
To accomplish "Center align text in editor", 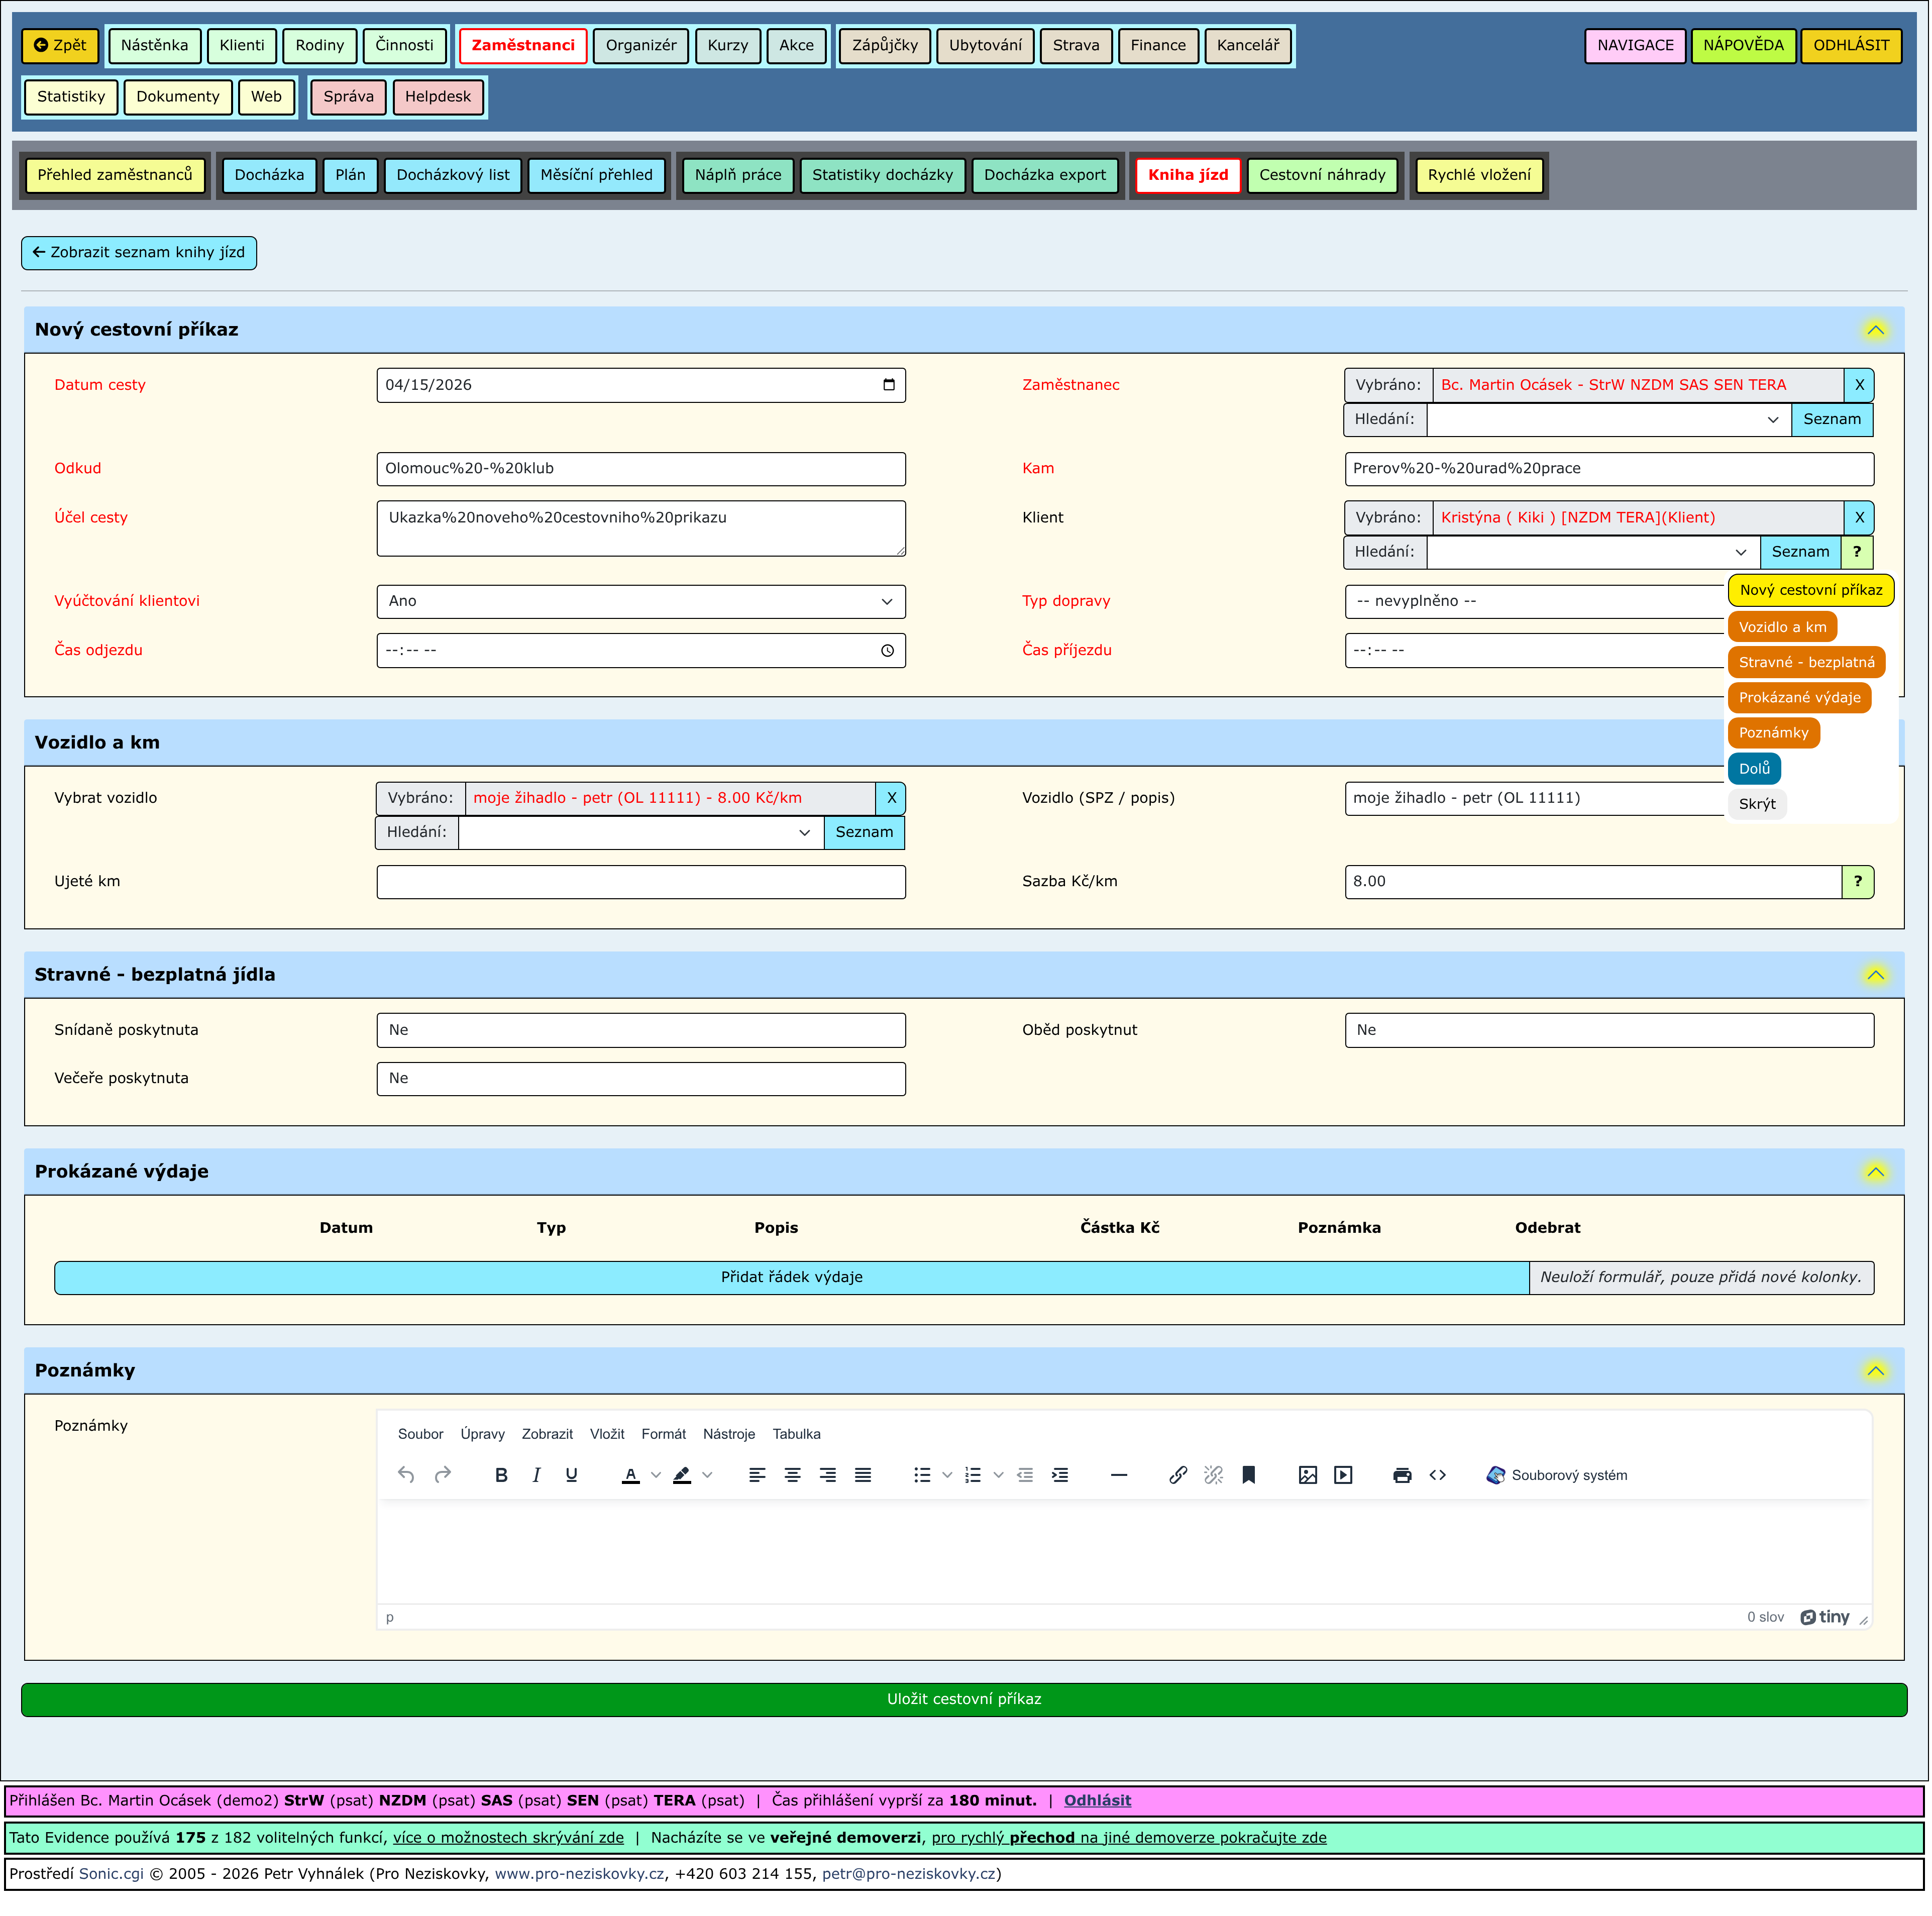I will [x=793, y=1476].
